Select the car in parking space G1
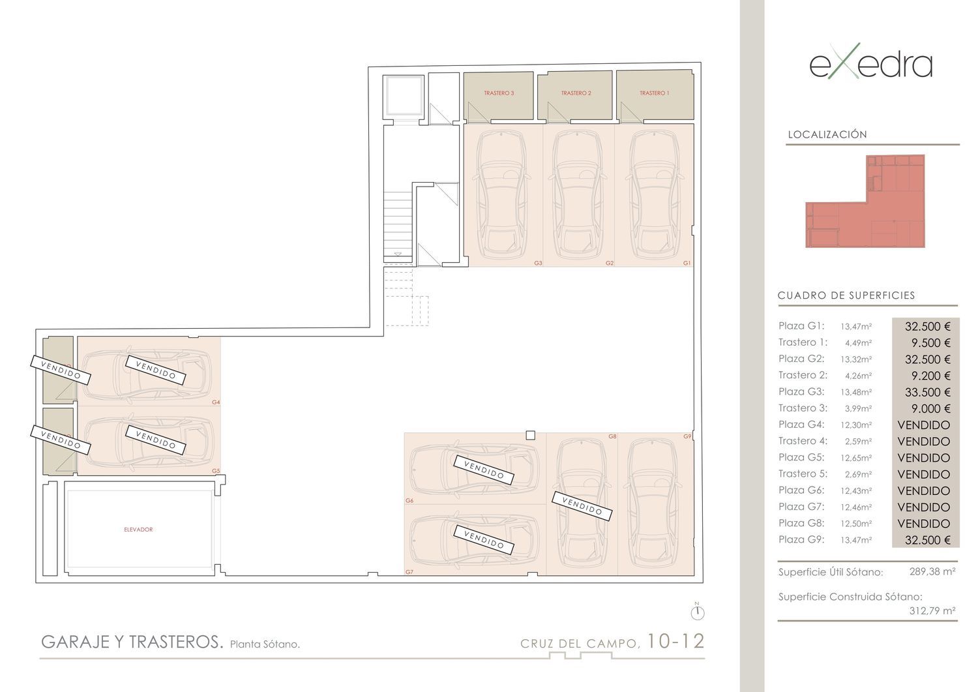The width and height of the screenshot is (978, 692). [x=654, y=194]
